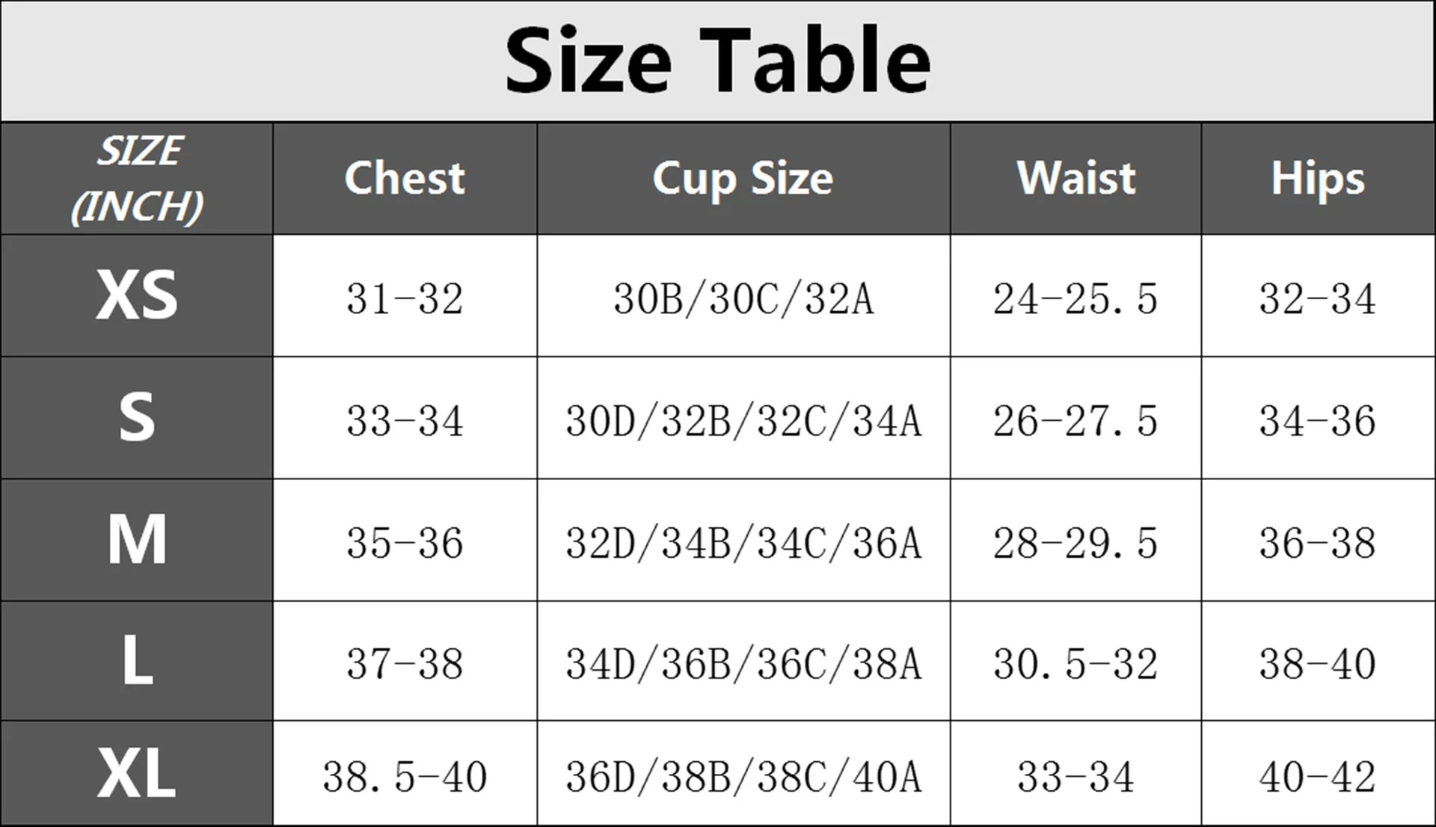Viewport: 1436px width, 827px height.
Task: Select the M size row label
Action: pos(137,540)
